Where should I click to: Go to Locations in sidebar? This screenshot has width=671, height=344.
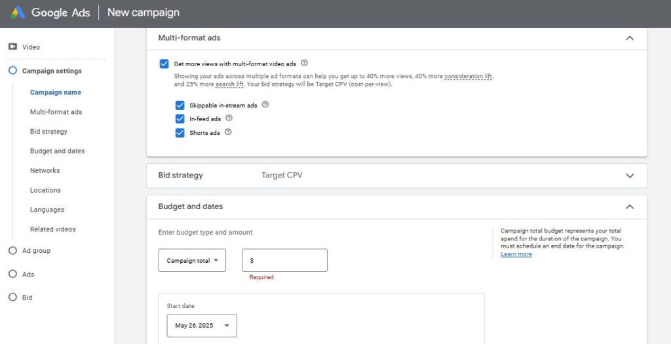45,190
